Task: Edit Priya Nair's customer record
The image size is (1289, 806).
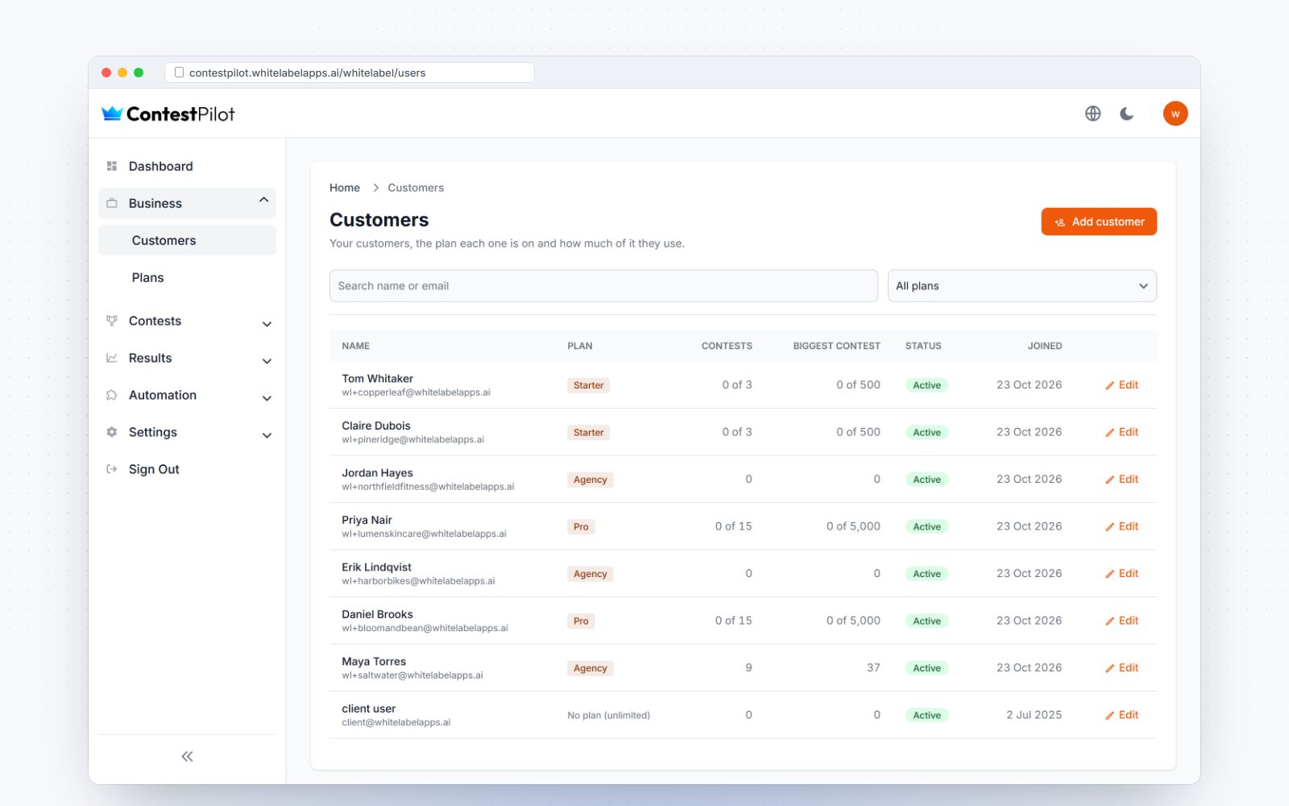Action: tap(1121, 526)
